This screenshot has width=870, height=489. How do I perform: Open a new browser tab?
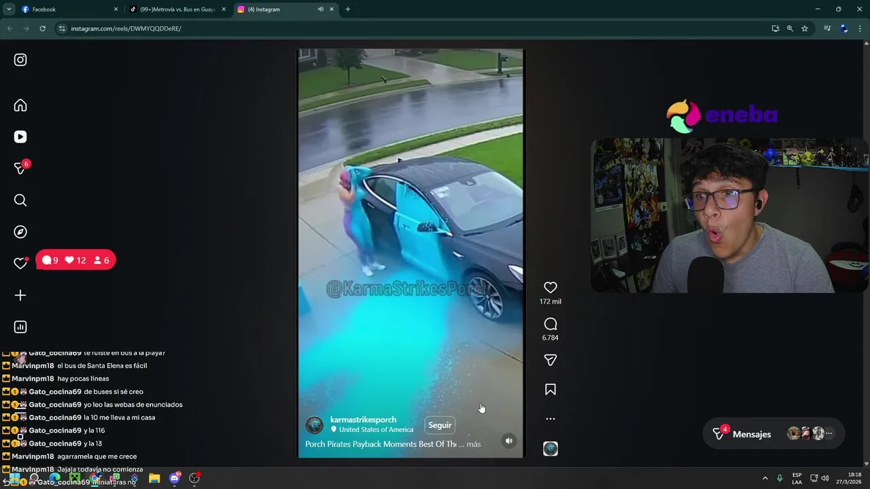(x=348, y=10)
